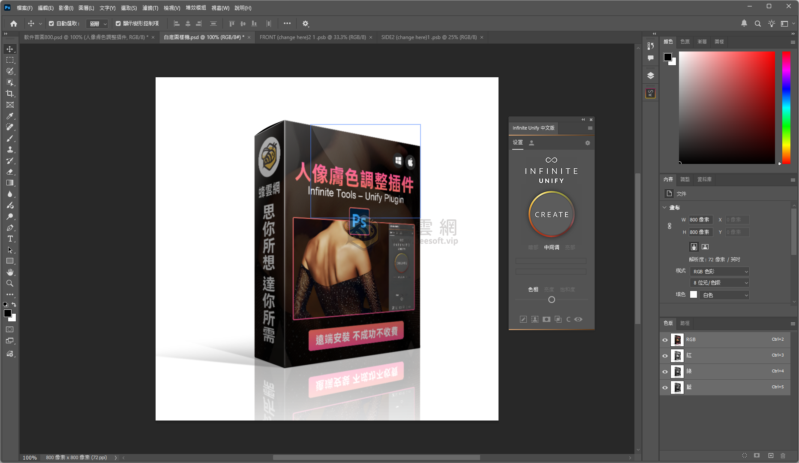This screenshot has width=799, height=463.
Task: Select the midtones option in Unify
Action: (552, 248)
